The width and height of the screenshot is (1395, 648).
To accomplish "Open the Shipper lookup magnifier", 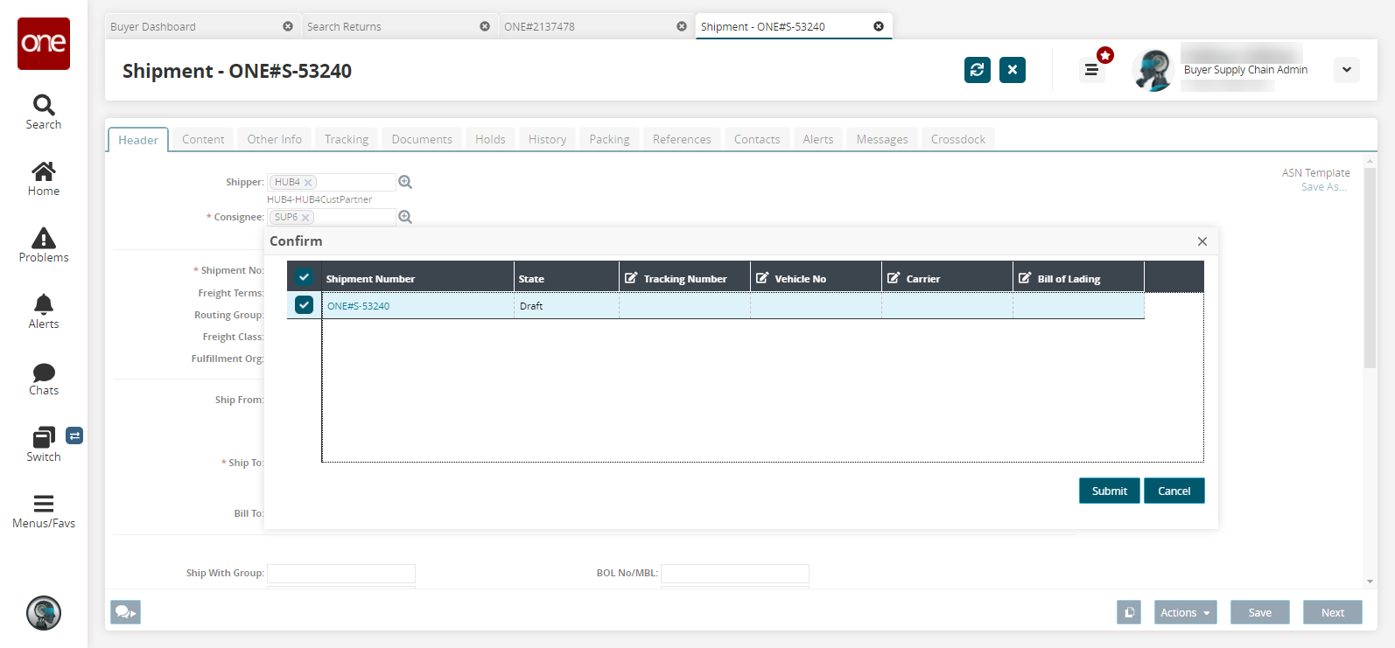I will pyautogui.click(x=405, y=182).
